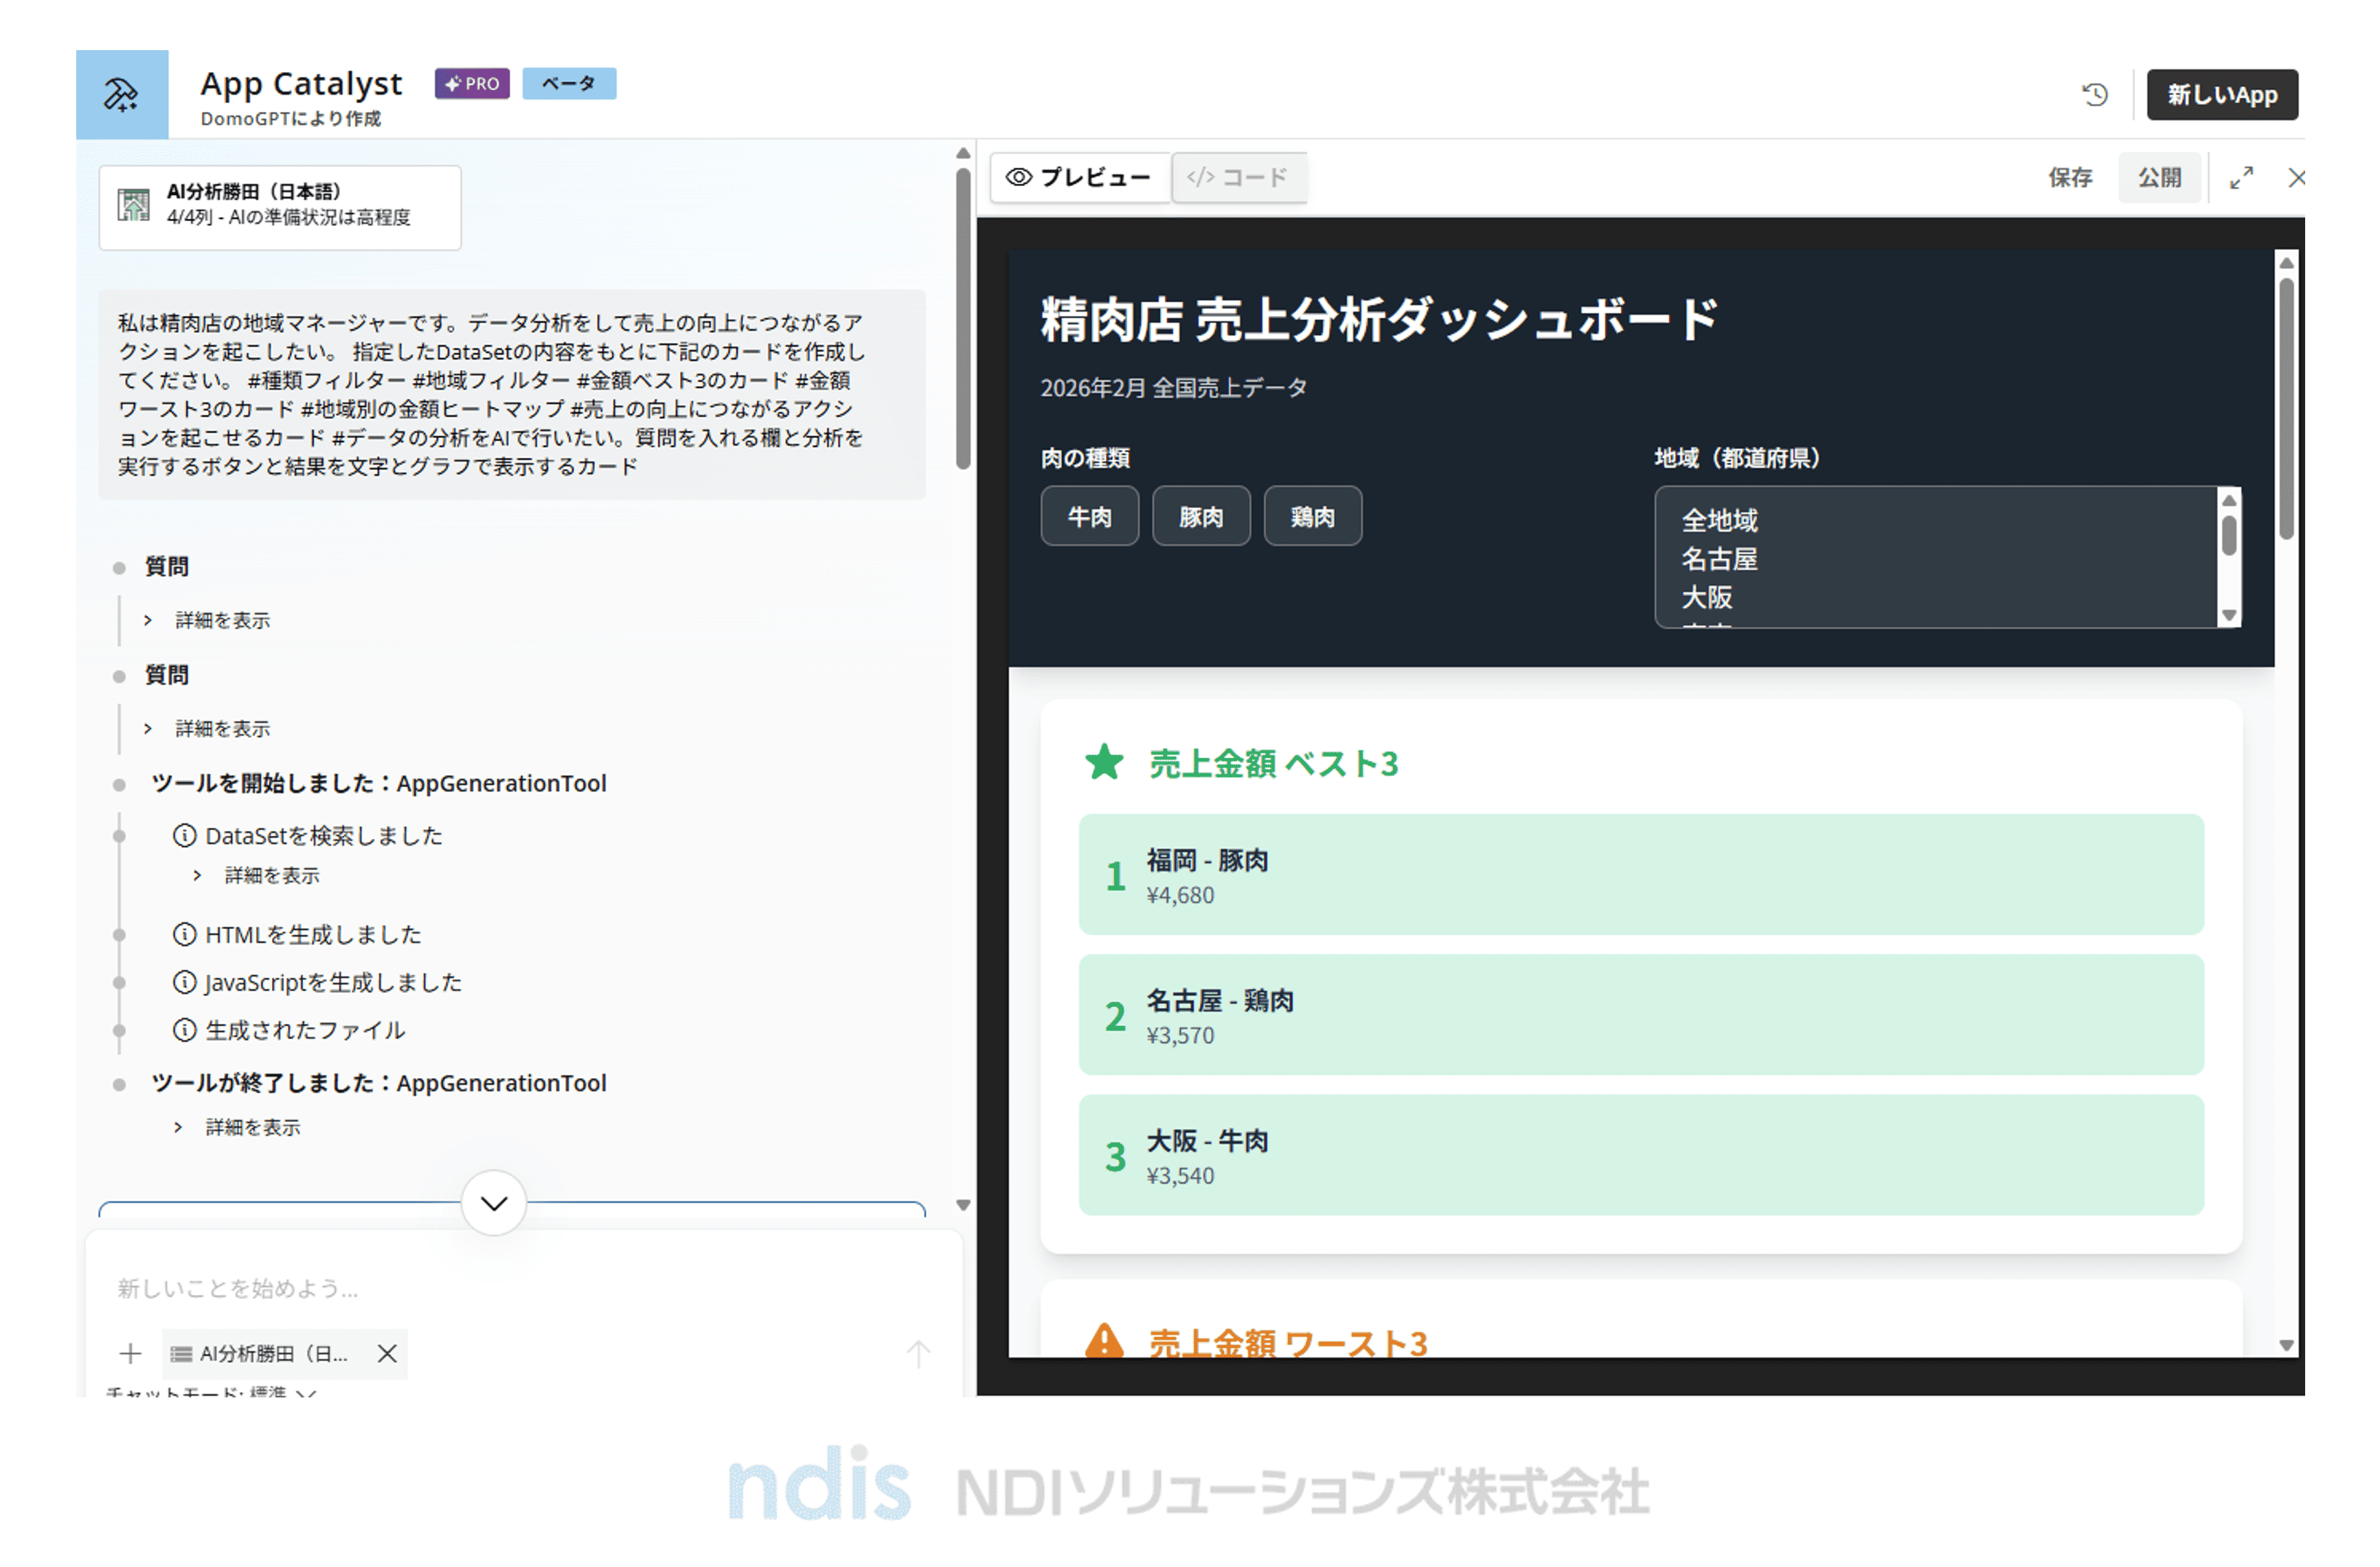2380x1567 pixels.
Task: Expand 詳細を表示 under second 質問
Action: click(208, 729)
